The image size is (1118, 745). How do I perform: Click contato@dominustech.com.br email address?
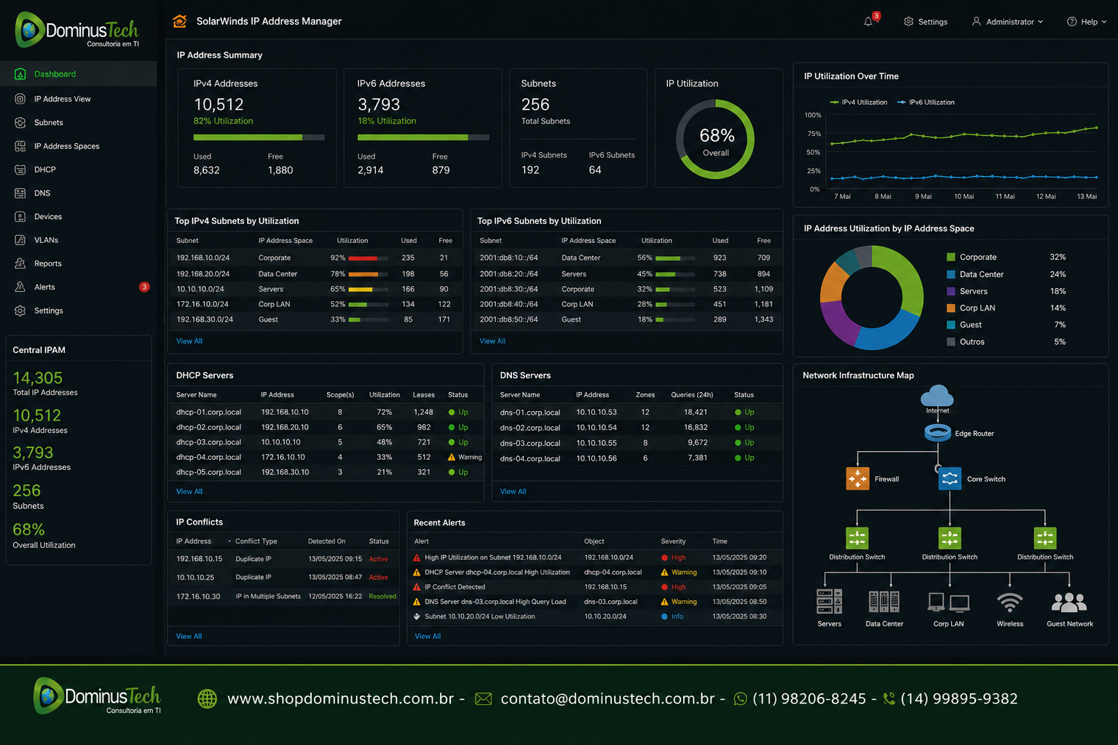click(607, 699)
